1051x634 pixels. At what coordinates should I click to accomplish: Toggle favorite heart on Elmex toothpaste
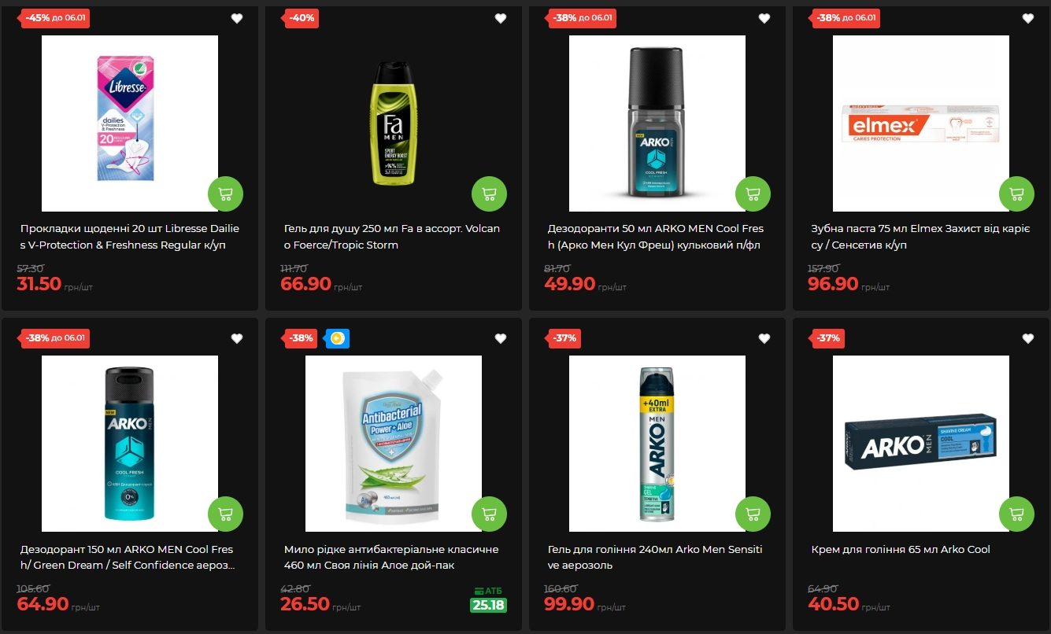[x=1028, y=19]
